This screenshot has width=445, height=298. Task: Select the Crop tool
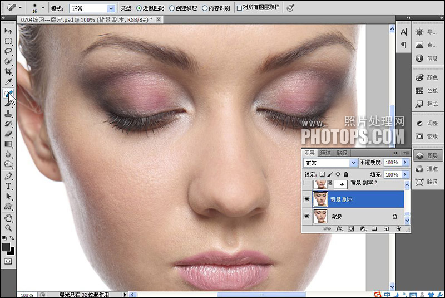coord(8,71)
